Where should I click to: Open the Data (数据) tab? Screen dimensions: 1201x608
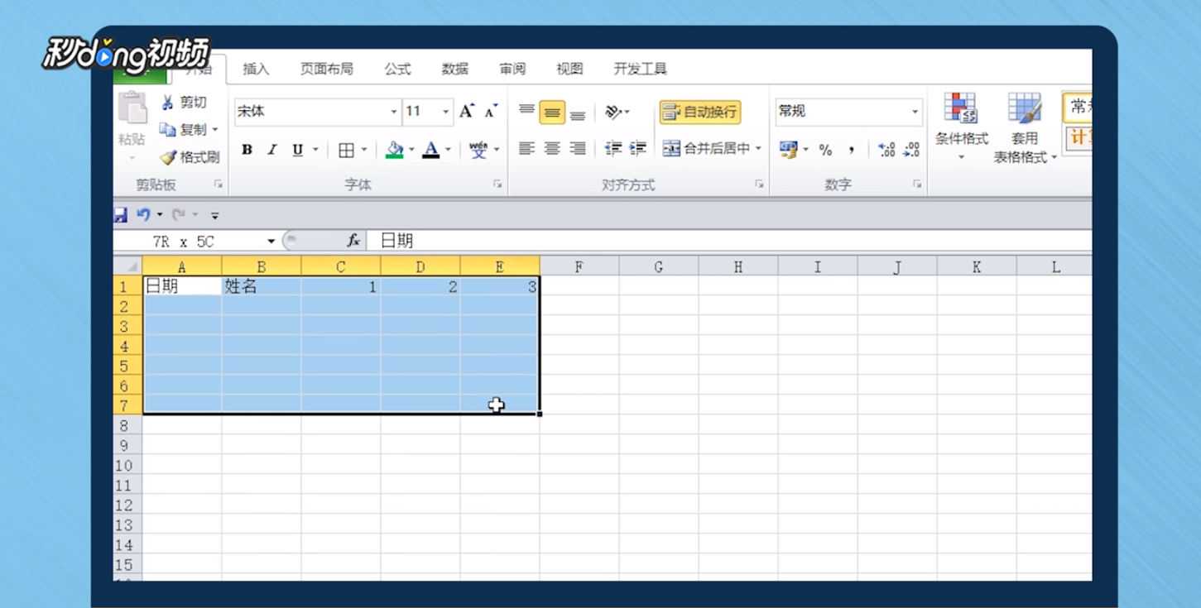pyautogui.click(x=454, y=69)
